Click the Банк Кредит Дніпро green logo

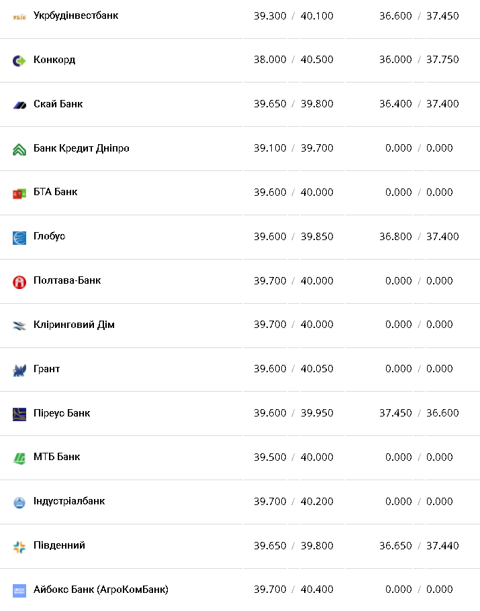tap(19, 149)
